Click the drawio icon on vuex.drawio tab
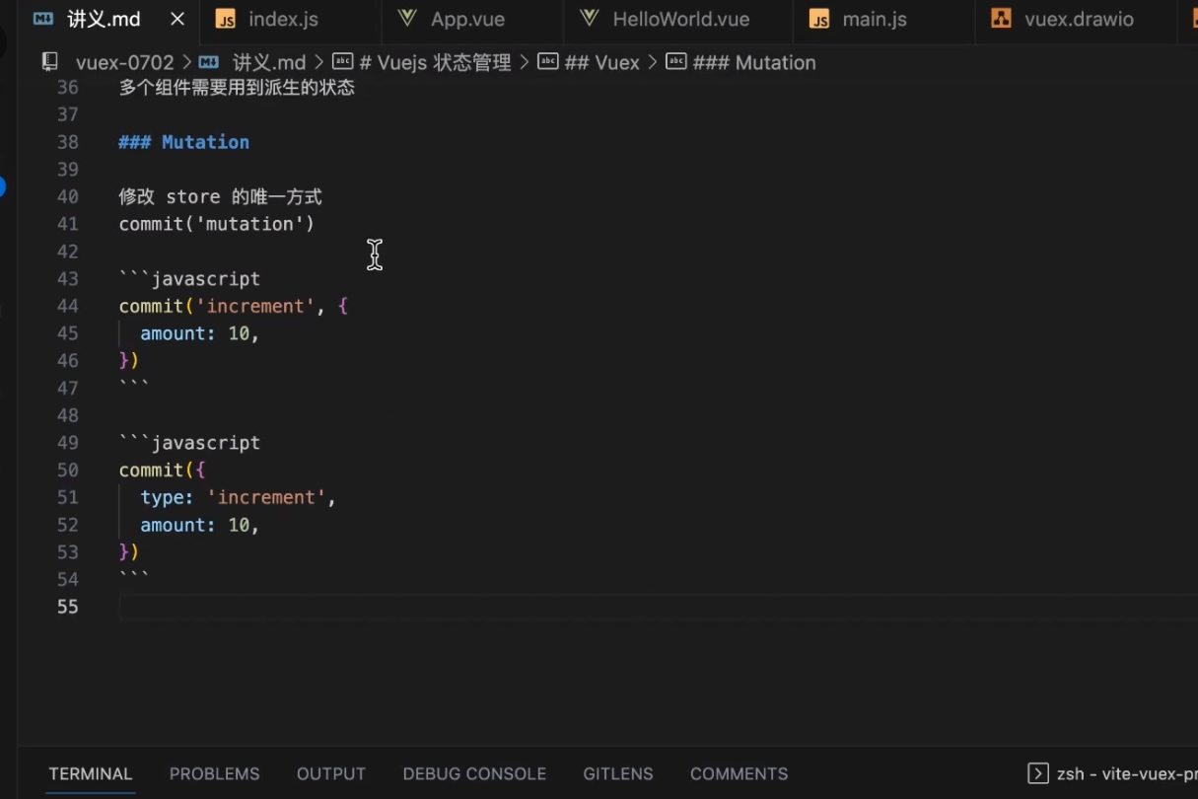The width and height of the screenshot is (1198, 799). (x=1001, y=19)
